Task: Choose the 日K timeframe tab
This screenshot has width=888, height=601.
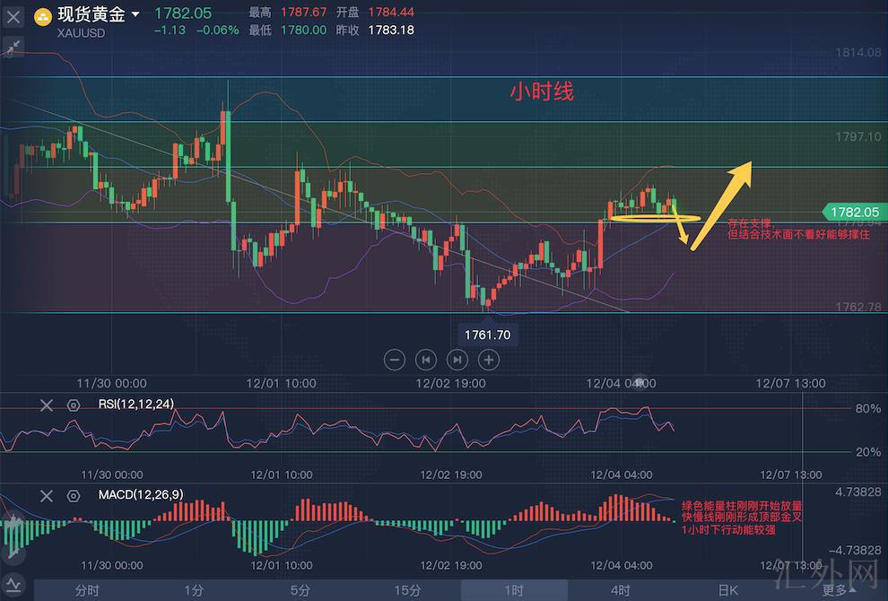Action: pos(727,590)
